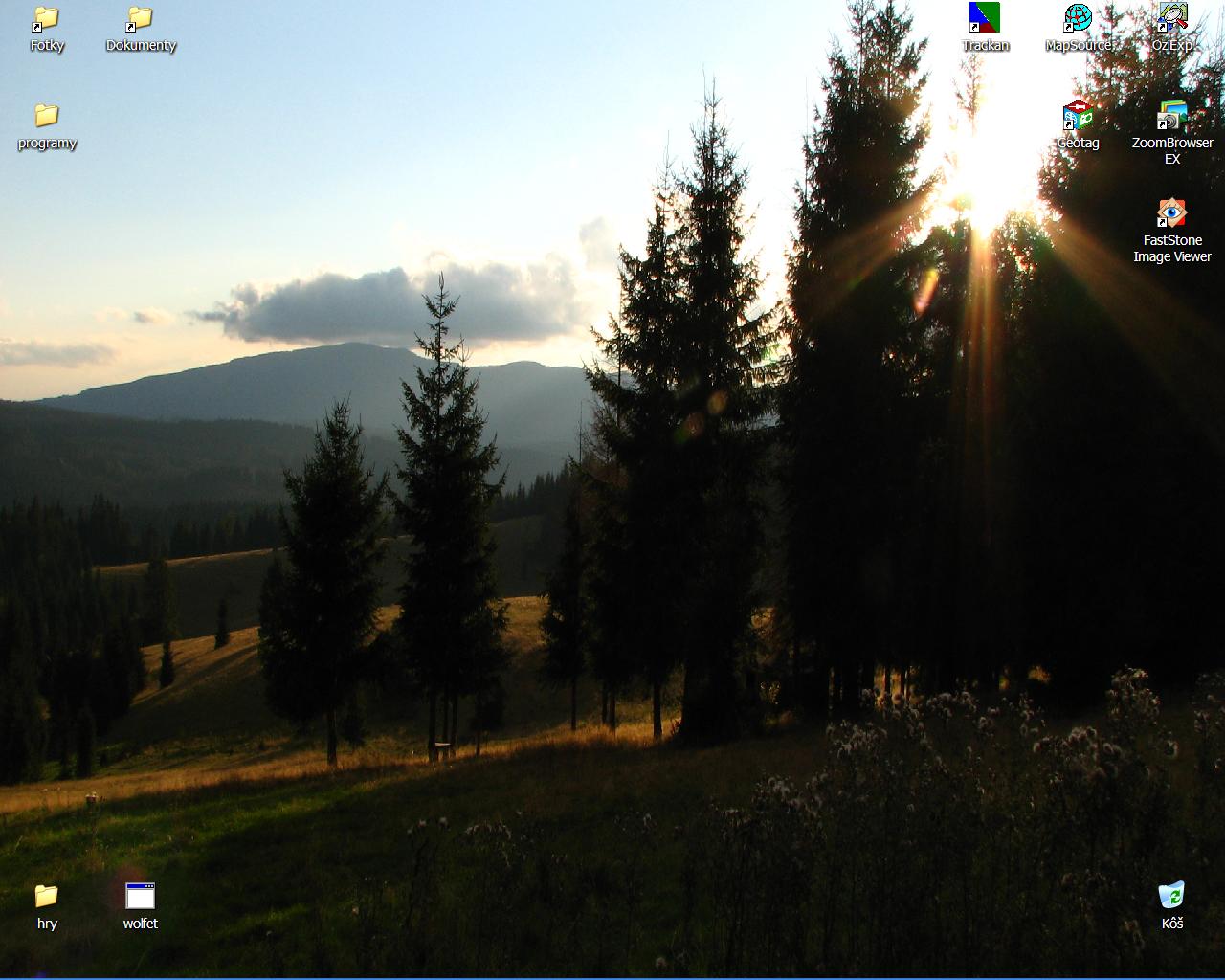Click the hry folder icon
This screenshot has width=1225, height=980.
(x=46, y=896)
